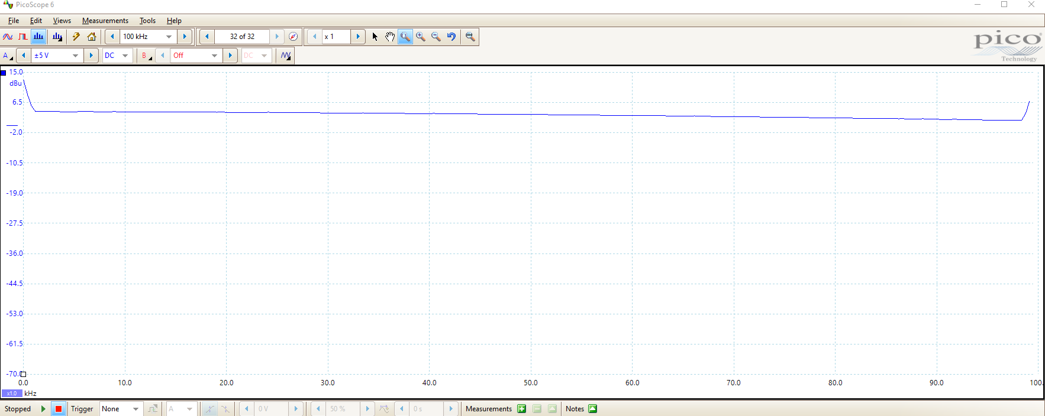Increase the 100 kHz frequency range

pos(185,37)
